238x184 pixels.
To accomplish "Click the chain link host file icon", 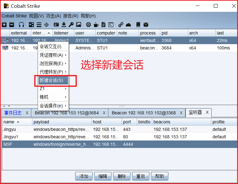I will coord(121,25).
